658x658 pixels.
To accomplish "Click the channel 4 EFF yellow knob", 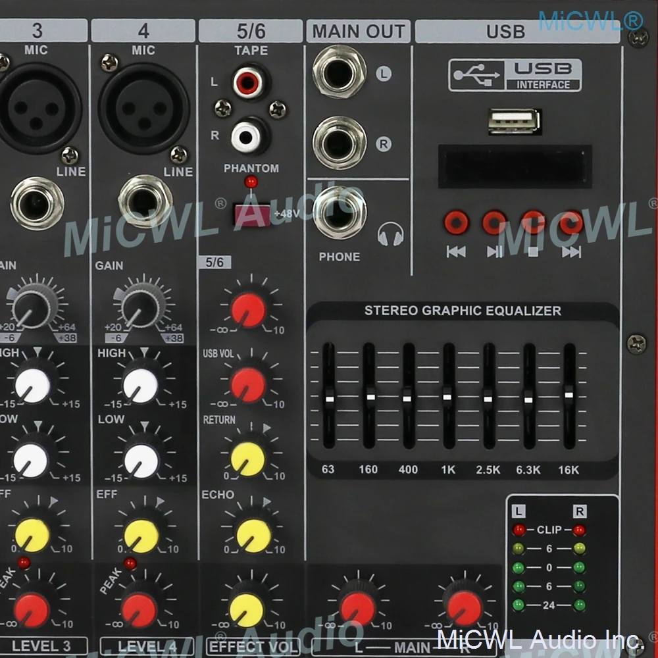I will click(141, 536).
